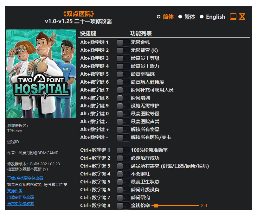Click 申请制作修改器 link

(x=21, y=197)
